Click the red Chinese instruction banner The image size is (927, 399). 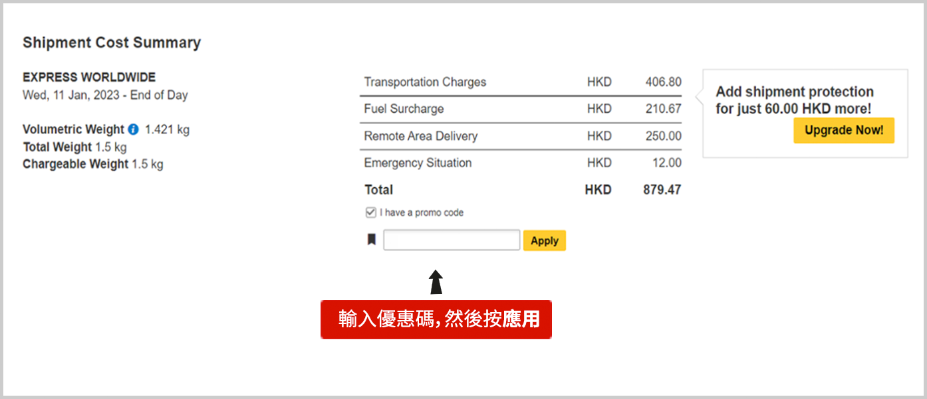tap(436, 319)
